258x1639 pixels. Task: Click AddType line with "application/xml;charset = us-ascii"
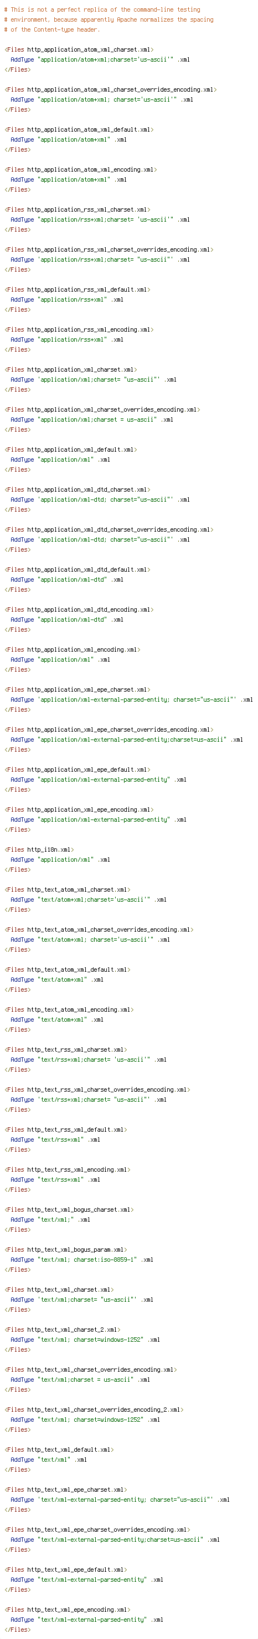pyautogui.click(x=92, y=420)
